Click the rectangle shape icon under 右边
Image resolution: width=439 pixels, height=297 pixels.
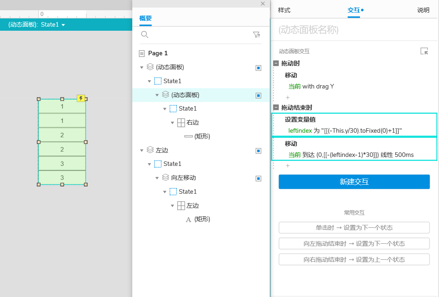188,136
